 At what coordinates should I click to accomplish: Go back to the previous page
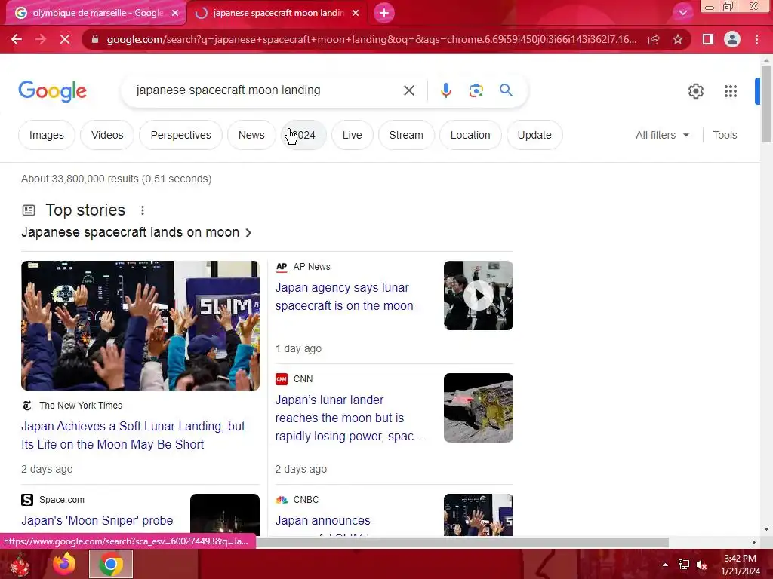coord(17,39)
